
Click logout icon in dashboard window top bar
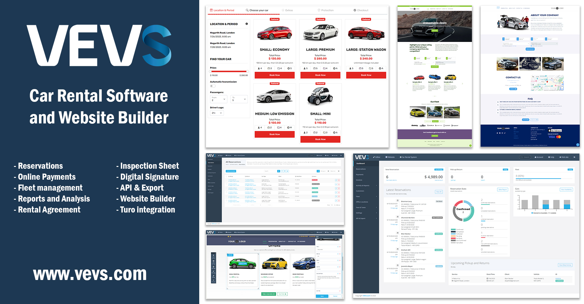pos(574,157)
